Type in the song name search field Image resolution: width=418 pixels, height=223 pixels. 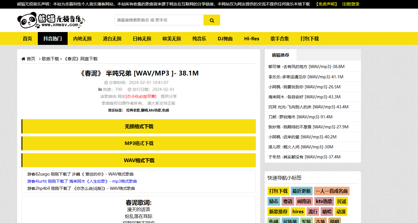(x=159, y=20)
